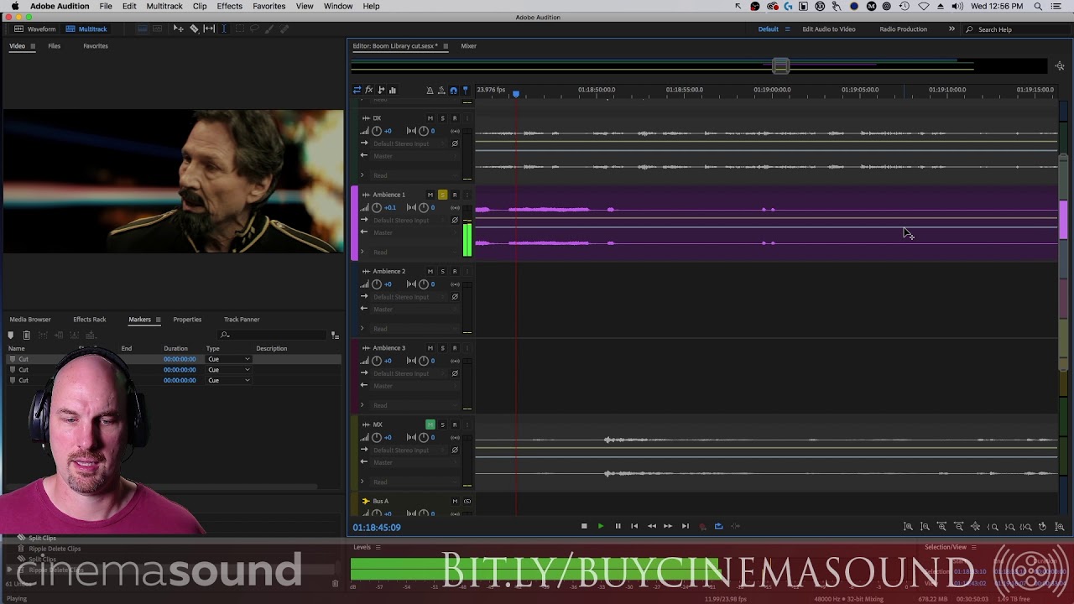Click the delete marker trash icon
Image resolution: width=1074 pixels, height=604 pixels.
click(27, 335)
